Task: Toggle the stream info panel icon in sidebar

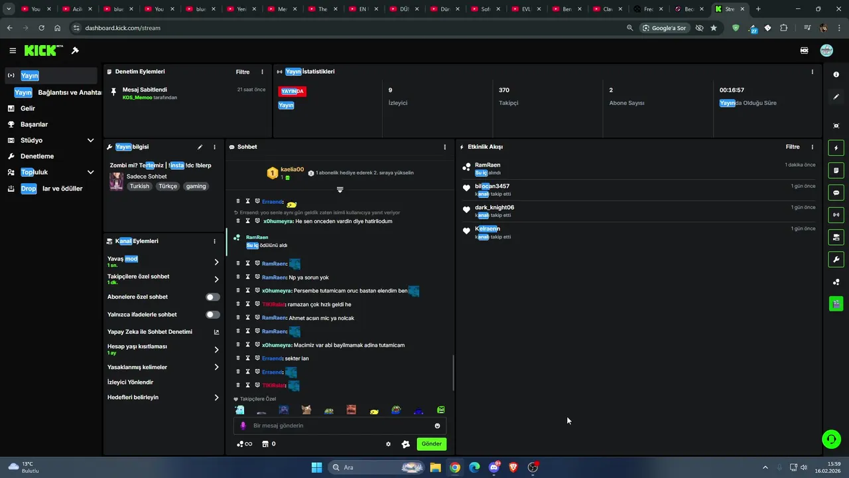Action: (836, 237)
